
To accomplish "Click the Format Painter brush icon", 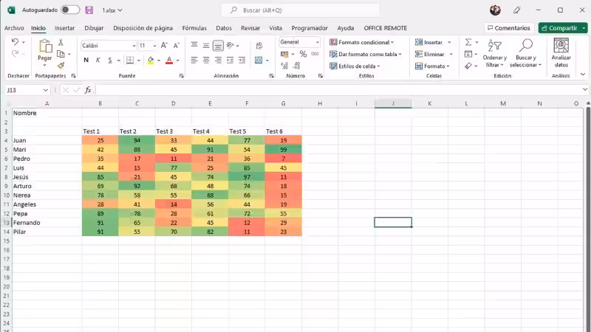I will click(61, 66).
